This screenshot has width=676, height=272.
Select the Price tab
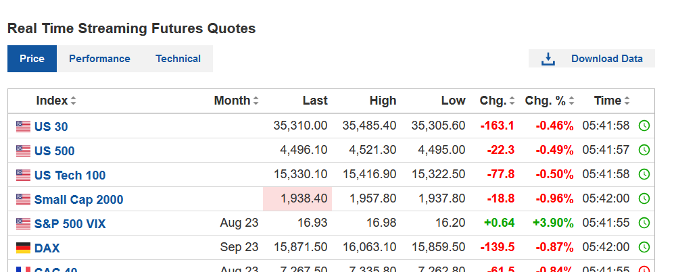pos(32,59)
